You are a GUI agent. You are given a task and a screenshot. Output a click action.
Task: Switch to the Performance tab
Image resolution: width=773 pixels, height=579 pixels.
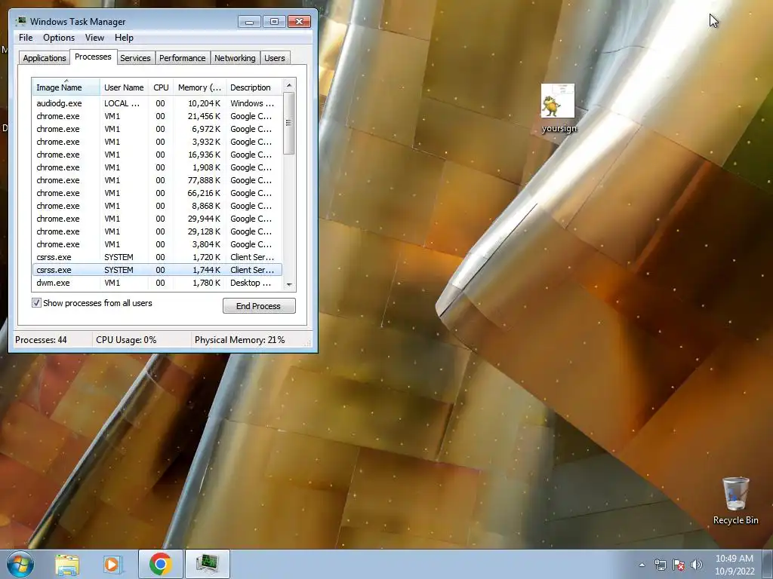click(183, 58)
